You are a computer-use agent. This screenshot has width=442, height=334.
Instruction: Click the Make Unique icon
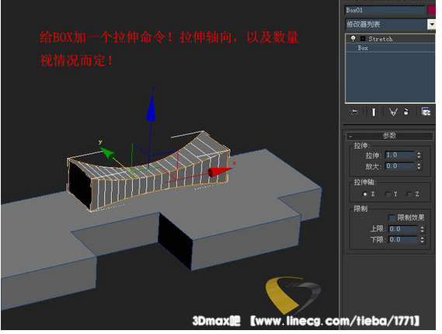point(393,112)
